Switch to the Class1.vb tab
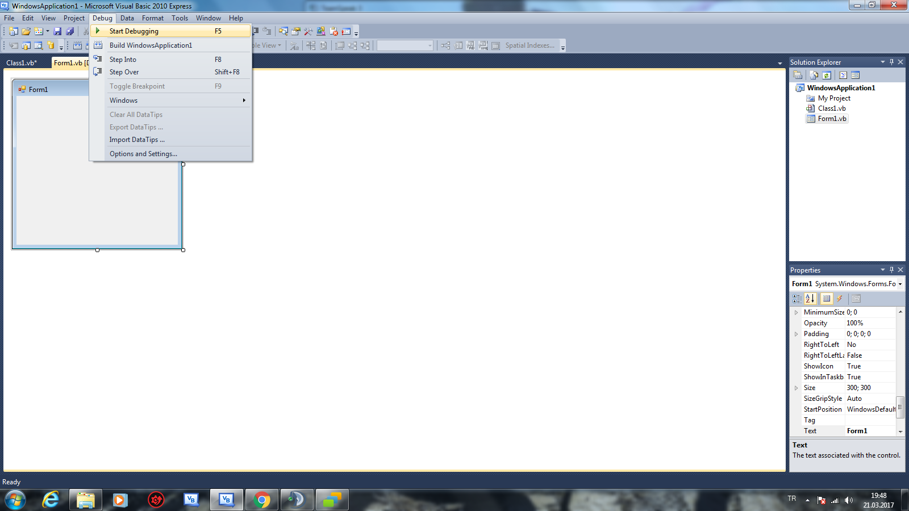The image size is (909, 511). pyautogui.click(x=22, y=63)
